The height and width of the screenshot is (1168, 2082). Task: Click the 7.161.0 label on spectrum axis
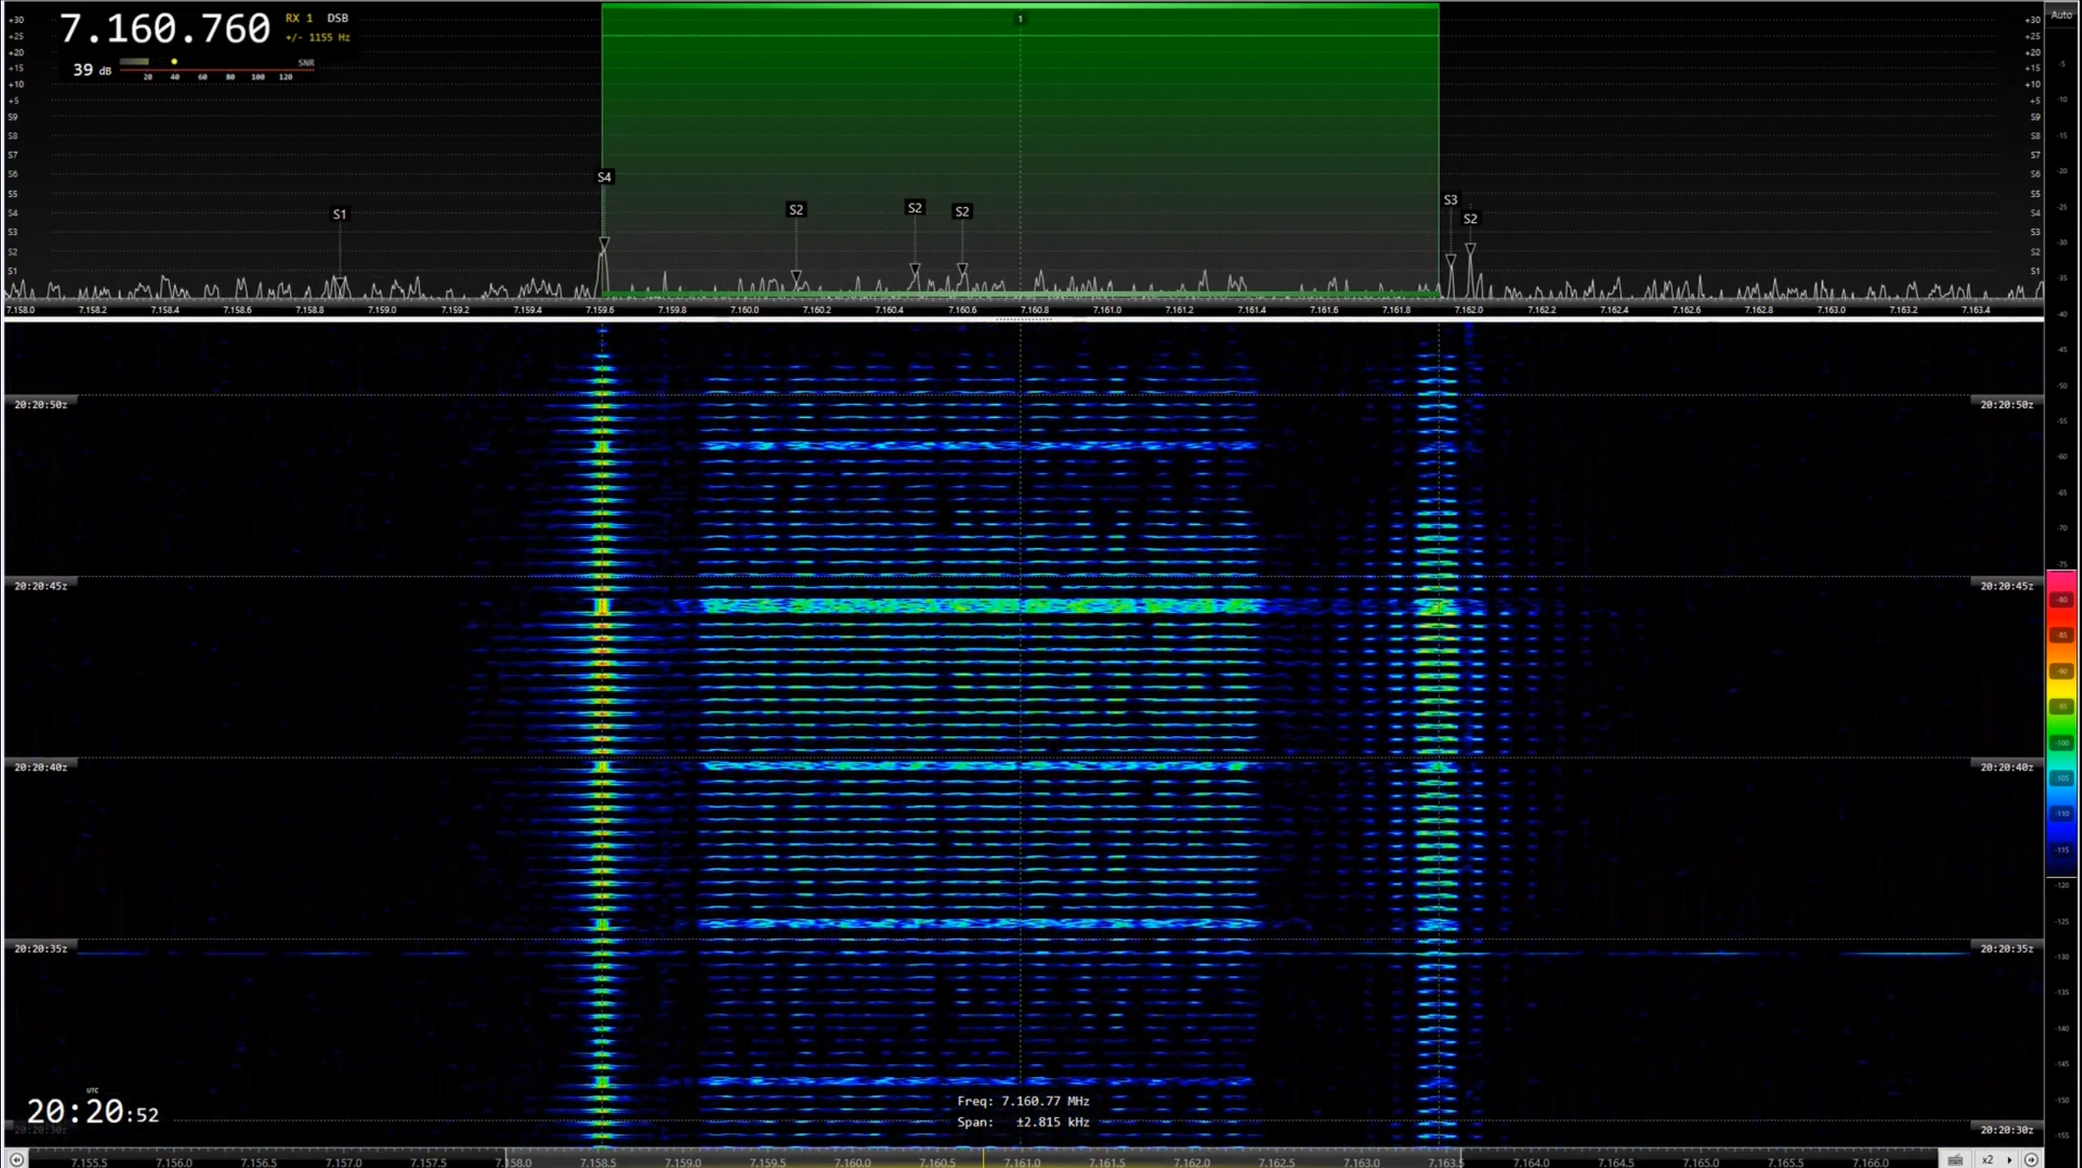[x=1106, y=310]
